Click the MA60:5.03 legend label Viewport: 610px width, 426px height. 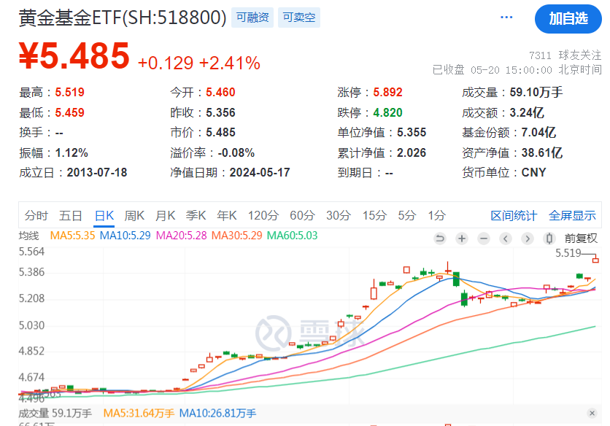point(292,236)
